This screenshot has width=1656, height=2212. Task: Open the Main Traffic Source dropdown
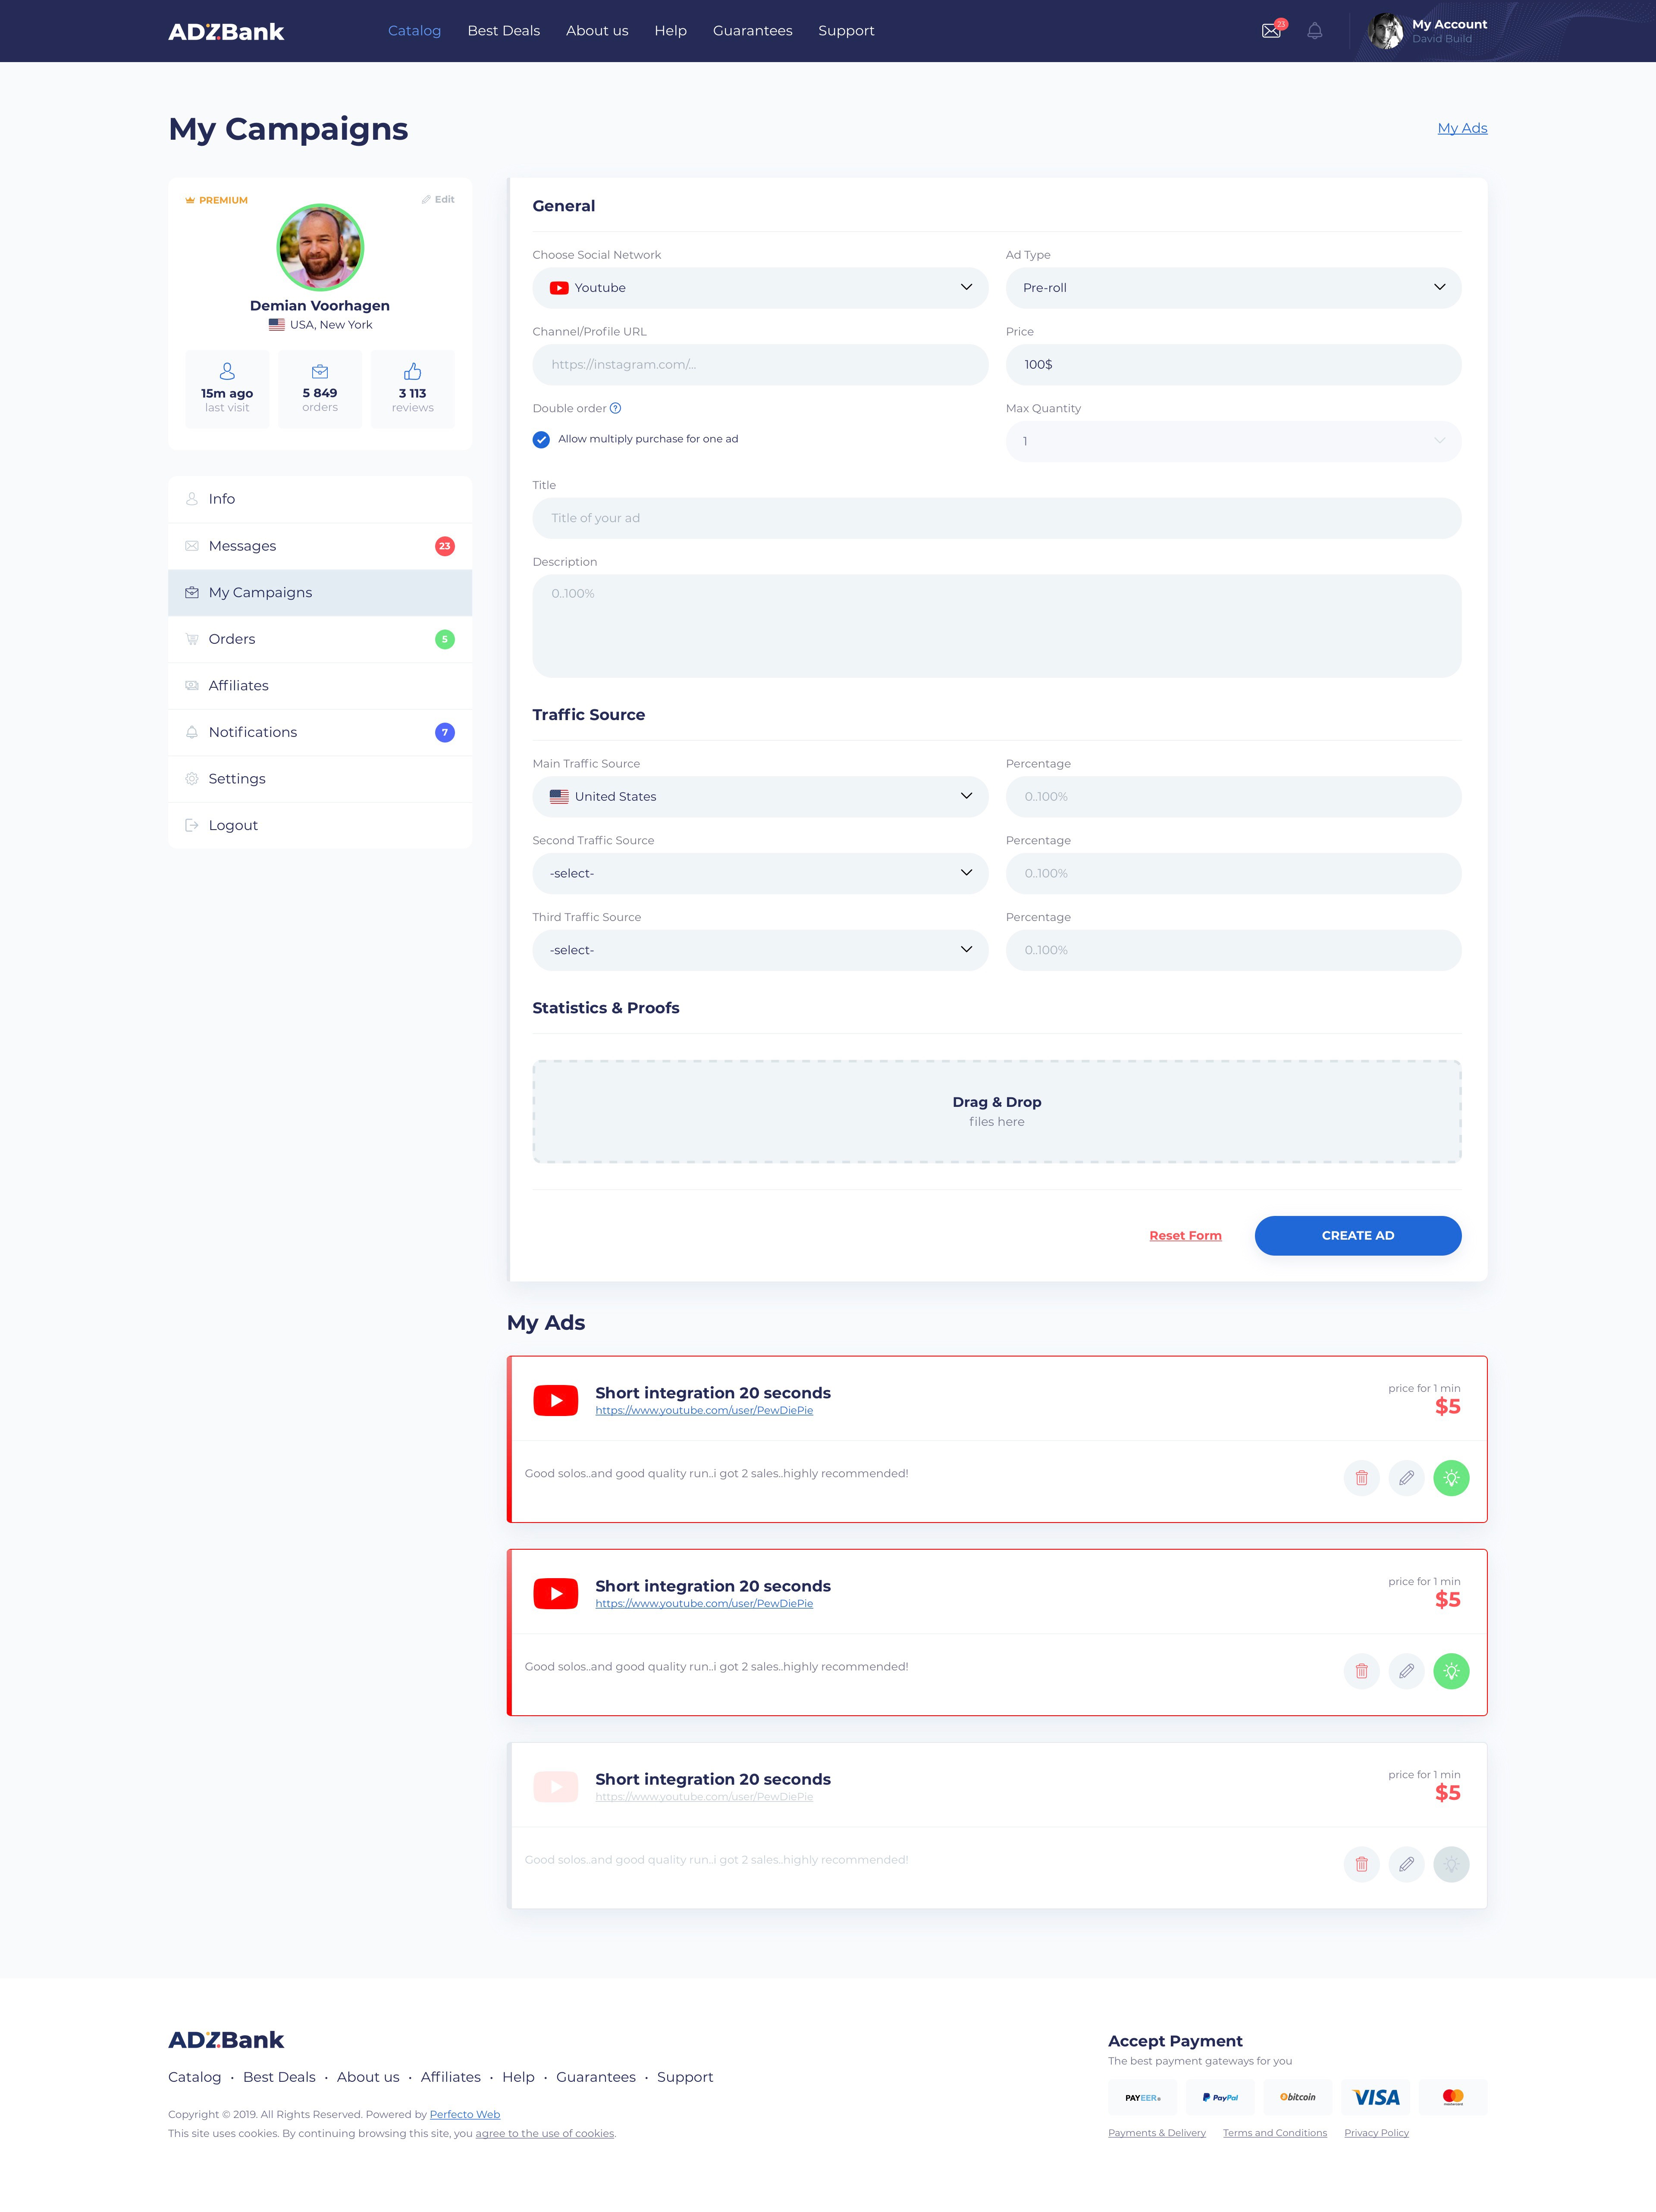(760, 796)
